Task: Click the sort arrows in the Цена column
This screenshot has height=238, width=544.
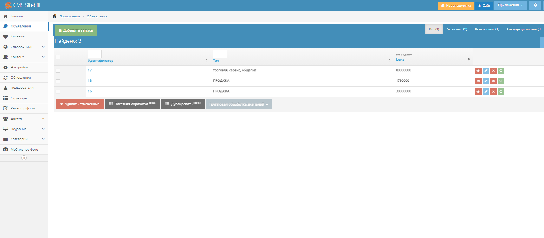Action: pos(469,59)
